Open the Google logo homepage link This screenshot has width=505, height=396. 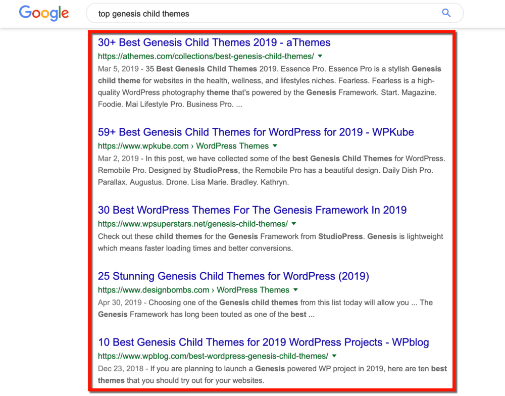pyautogui.click(x=44, y=13)
